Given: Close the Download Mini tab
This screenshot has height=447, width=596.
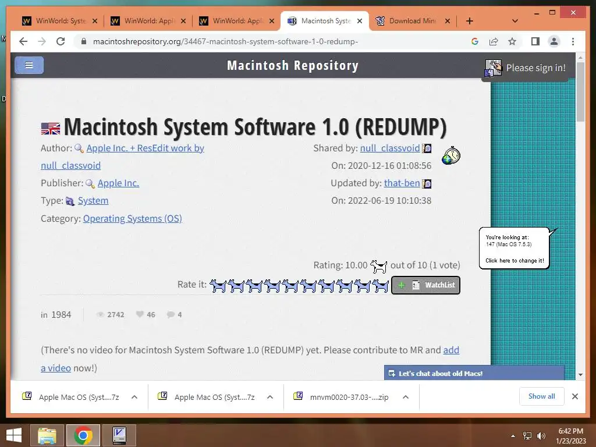Looking at the screenshot, I should point(448,21).
